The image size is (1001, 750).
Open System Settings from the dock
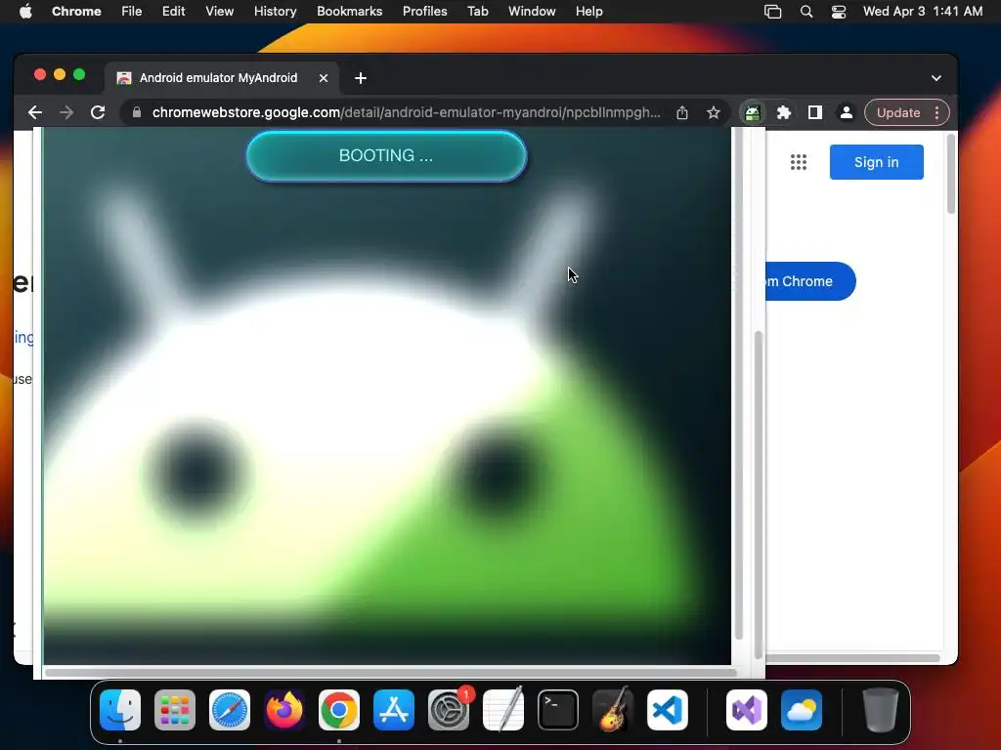(x=449, y=710)
